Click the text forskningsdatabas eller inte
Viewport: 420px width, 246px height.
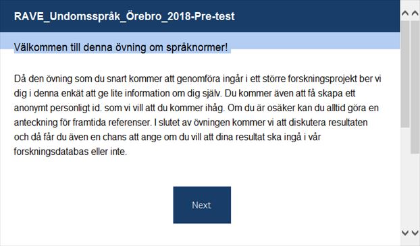click(70, 152)
